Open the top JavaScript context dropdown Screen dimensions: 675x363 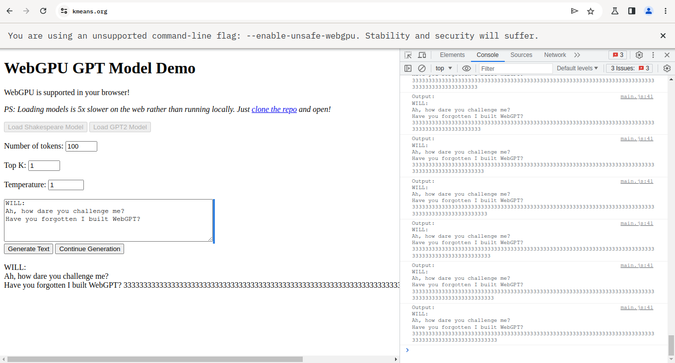[444, 68]
